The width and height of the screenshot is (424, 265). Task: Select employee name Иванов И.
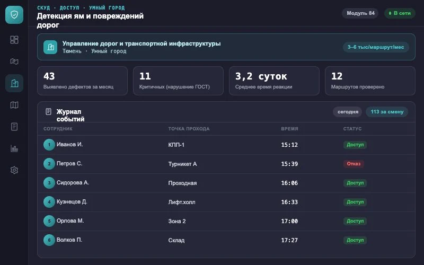point(69,144)
